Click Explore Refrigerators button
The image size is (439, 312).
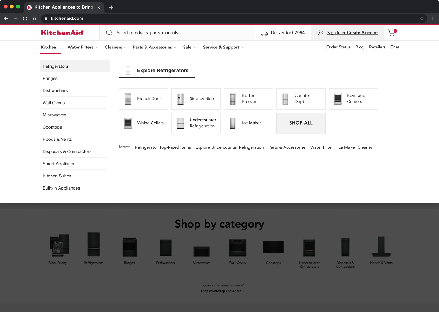[157, 70]
